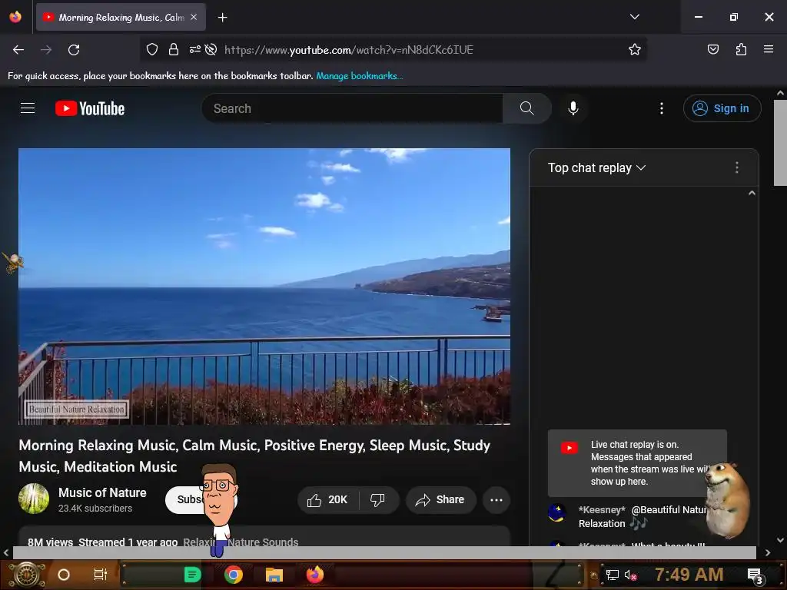Open the Firefox extensions menu
This screenshot has height=590, width=787.
[x=741, y=50]
